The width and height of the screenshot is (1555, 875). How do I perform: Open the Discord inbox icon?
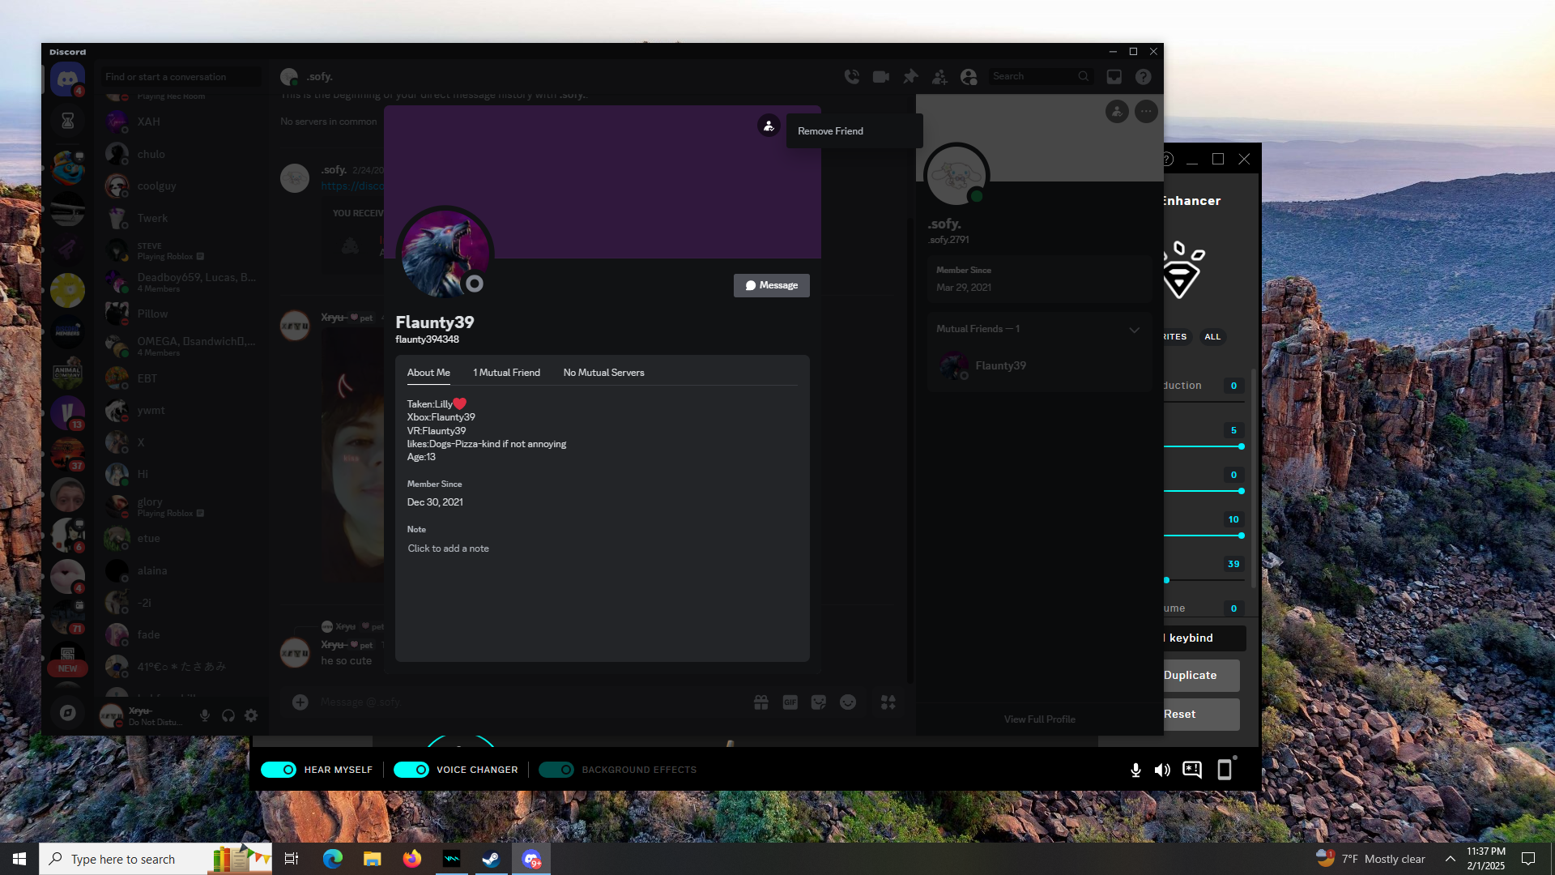pyautogui.click(x=1114, y=76)
